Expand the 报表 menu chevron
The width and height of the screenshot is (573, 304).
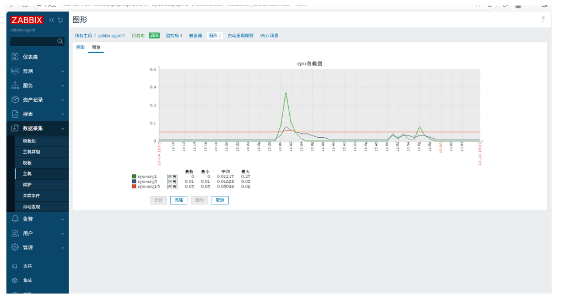point(62,115)
